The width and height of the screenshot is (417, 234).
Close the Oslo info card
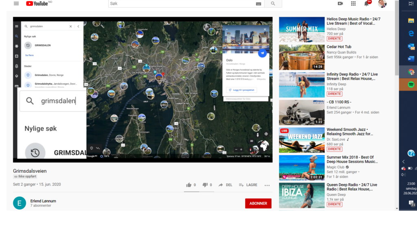click(265, 29)
